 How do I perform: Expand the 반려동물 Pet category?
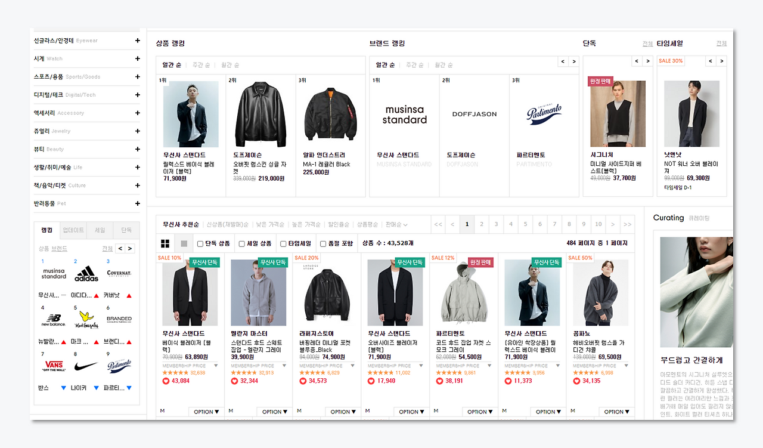(137, 203)
